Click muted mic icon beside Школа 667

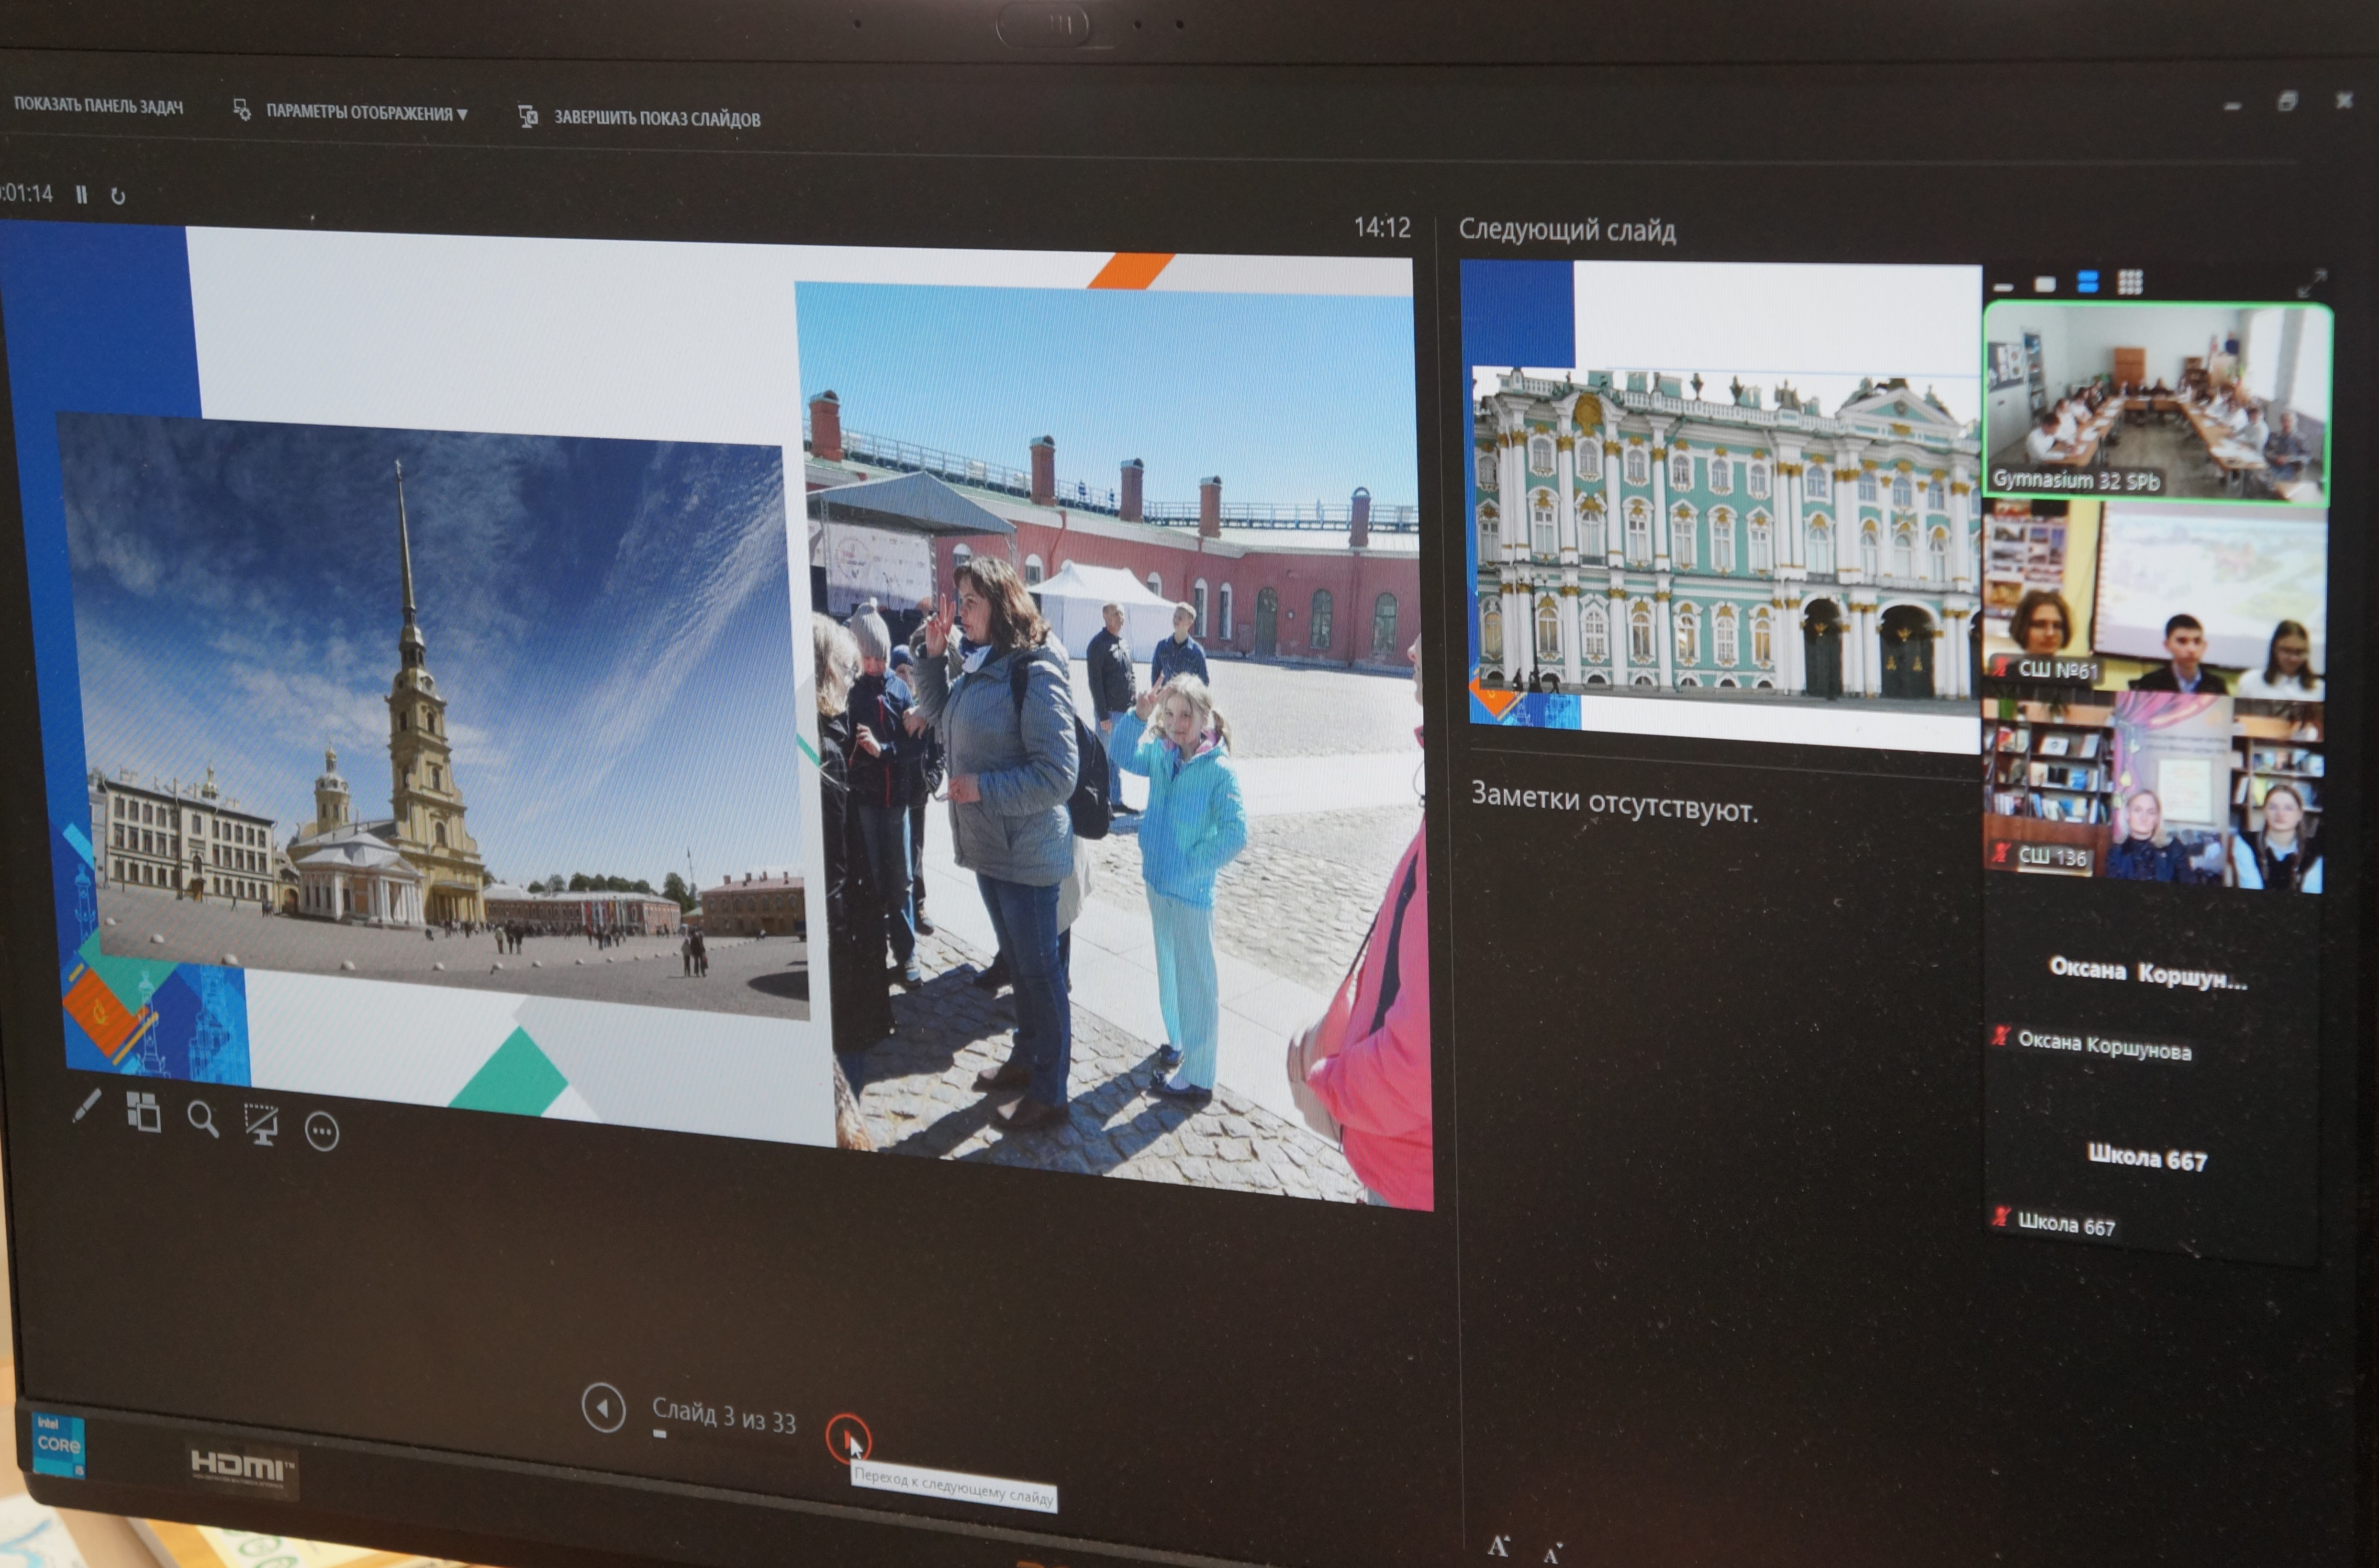pyautogui.click(x=2000, y=1217)
